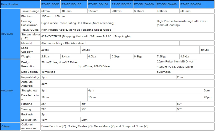Select the PT-GD150-200 column header
215x131 pixels.
pos(121,4)
